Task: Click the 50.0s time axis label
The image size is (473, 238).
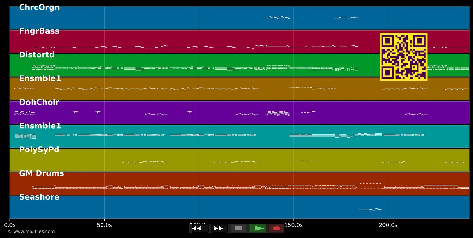Action: point(104,225)
